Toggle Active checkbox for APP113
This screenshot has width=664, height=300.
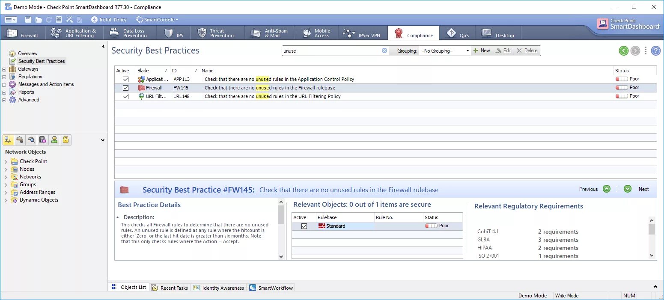tap(125, 79)
